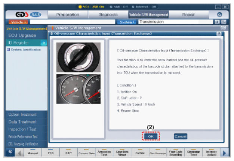The width and height of the screenshot is (234, 161).
Task: Open Actuation Test from the bottom toolbar
Action: tap(104, 153)
